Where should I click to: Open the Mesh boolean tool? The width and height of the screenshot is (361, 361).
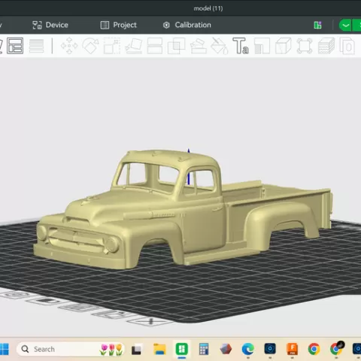[x=176, y=46]
